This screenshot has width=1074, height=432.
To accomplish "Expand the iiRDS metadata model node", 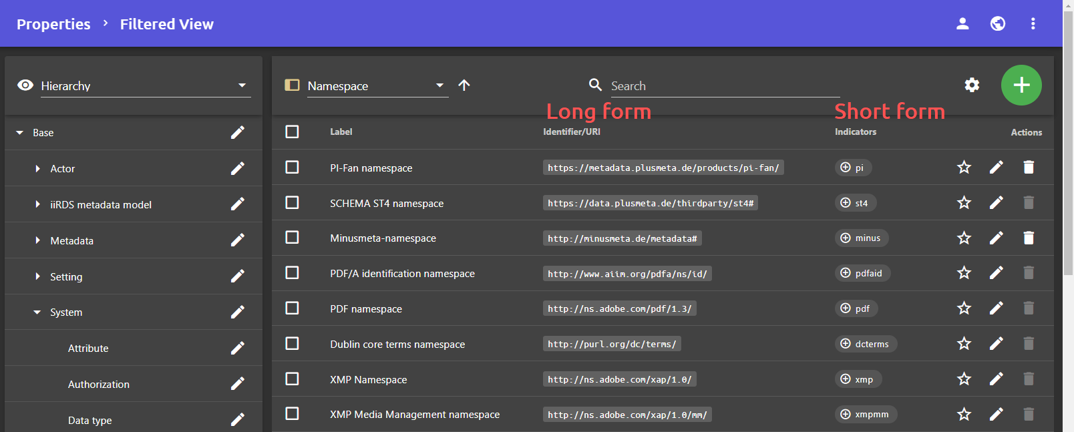I will [37, 204].
